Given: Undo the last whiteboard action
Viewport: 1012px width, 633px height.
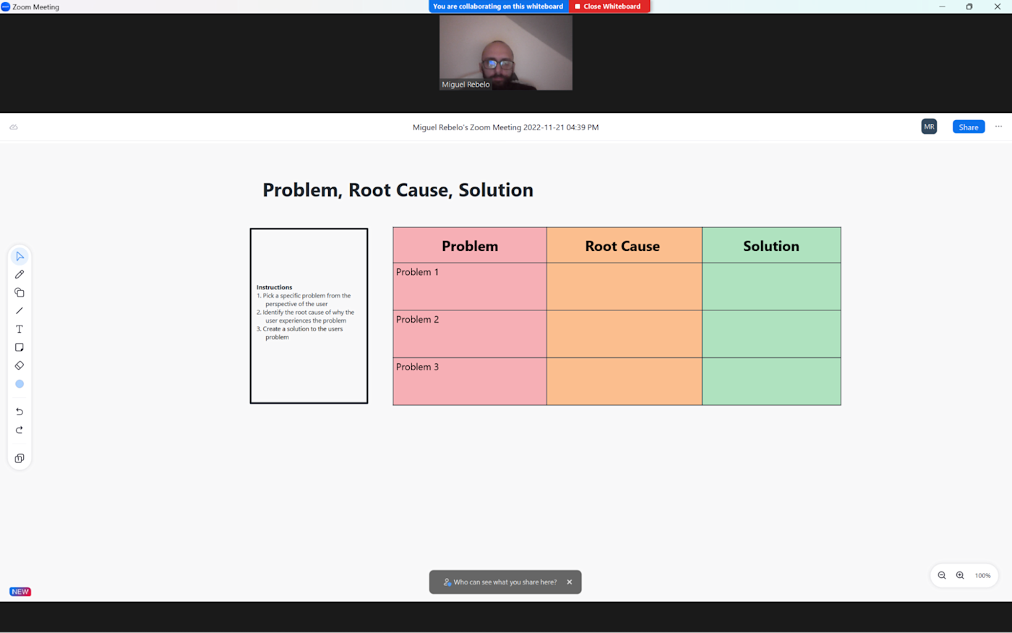Looking at the screenshot, I should click(x=20, y=412).
